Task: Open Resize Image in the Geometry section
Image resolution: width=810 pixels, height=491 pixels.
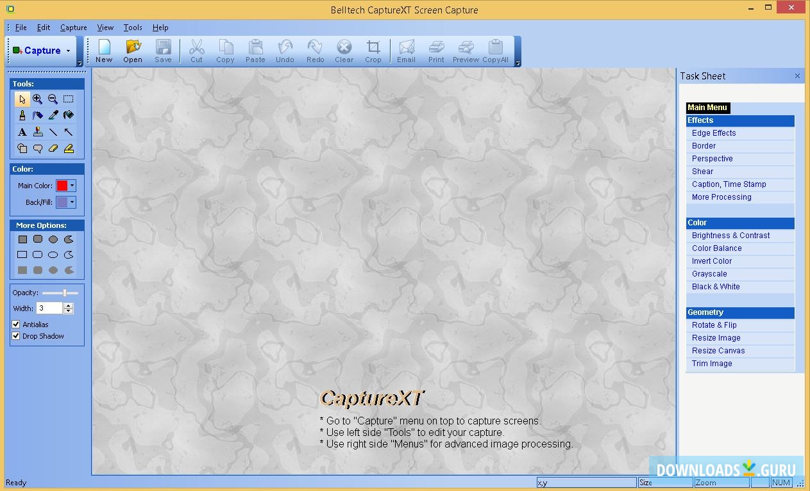Action: 716,337
